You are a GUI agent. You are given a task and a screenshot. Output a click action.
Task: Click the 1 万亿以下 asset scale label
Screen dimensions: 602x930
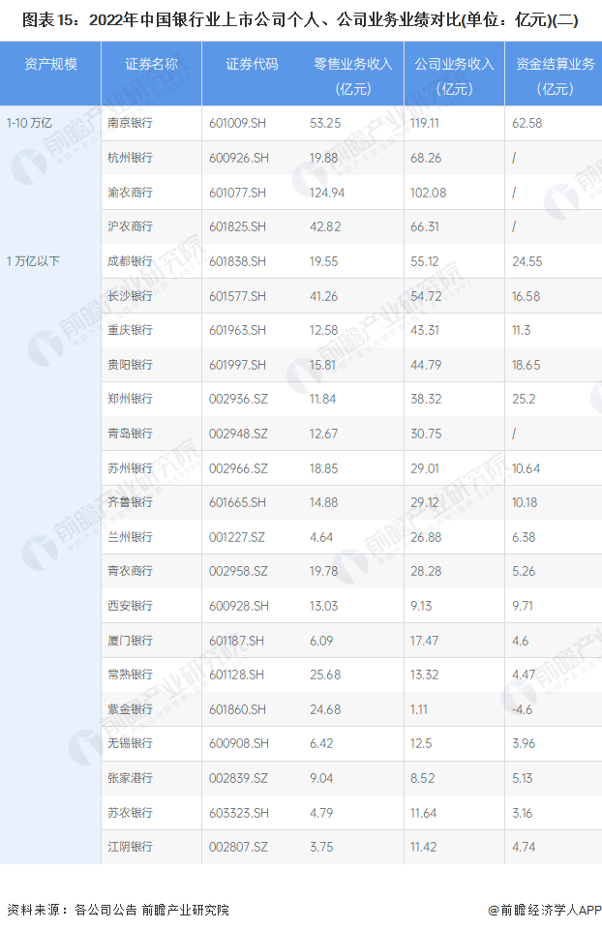(x=33, y=261)
